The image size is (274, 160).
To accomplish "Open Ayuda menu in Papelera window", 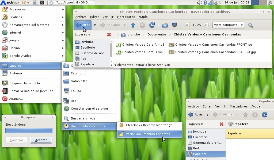I will coord(256,107).
